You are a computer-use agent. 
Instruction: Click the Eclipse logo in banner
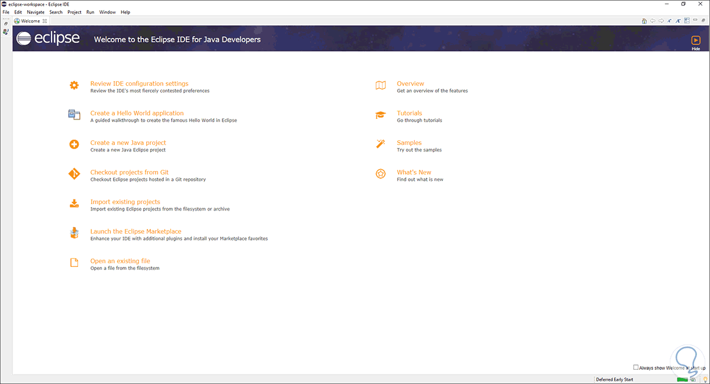(x=48, y=39)
